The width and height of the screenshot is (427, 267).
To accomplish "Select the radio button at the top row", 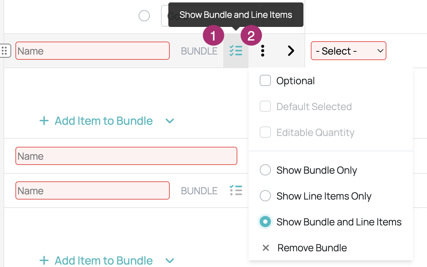I will [x=144, y=16].
